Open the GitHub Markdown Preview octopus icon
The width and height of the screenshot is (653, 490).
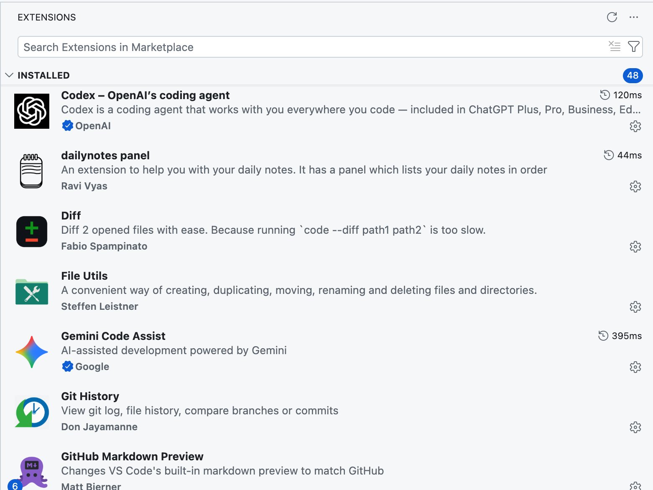33,472
